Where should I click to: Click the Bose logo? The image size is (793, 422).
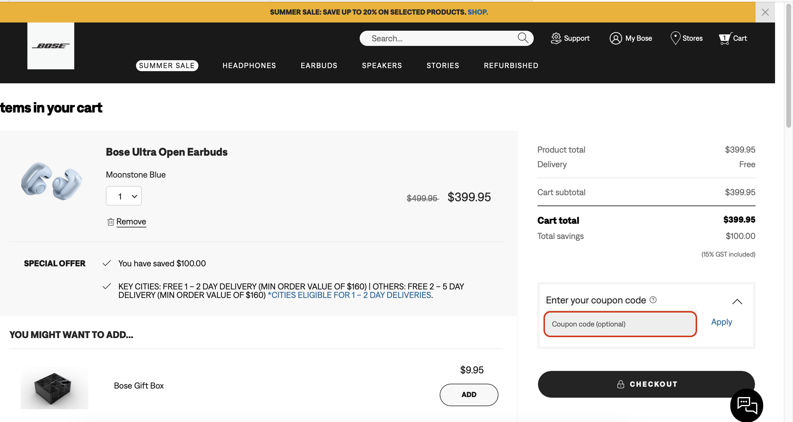pyautogui.click(x=51, y=46)
